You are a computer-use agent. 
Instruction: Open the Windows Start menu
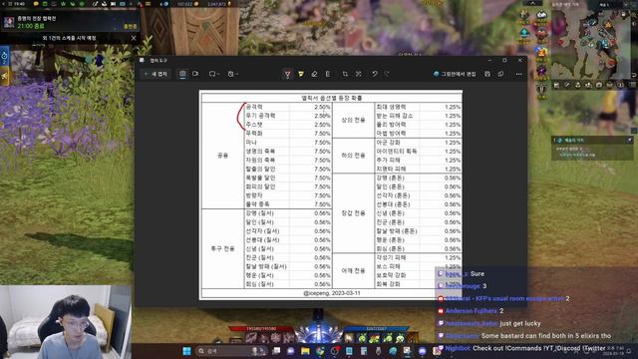click(186, 351)
